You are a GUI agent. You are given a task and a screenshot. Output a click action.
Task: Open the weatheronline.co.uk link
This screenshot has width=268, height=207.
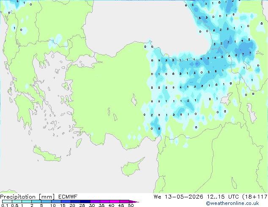pyautogui.click(x=232, y=203)
